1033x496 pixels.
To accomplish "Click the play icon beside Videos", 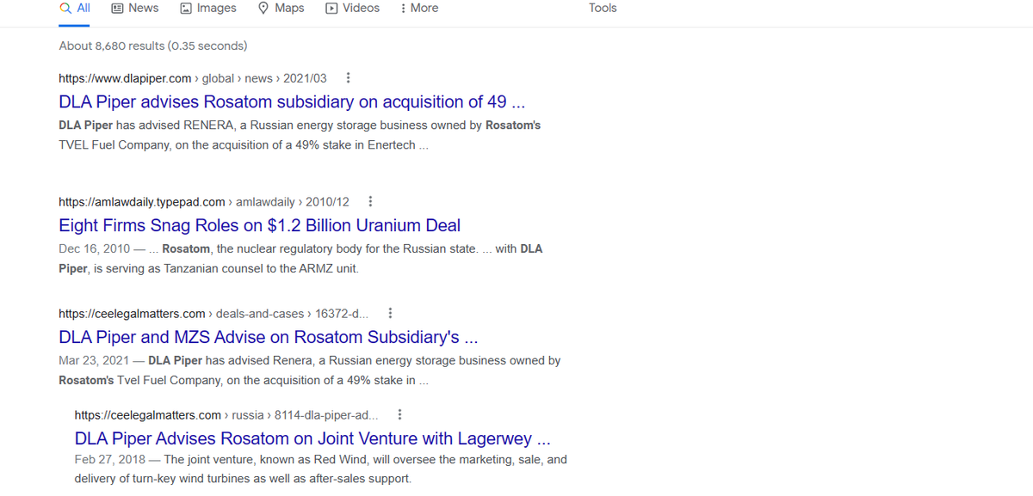I will click(x=331, y=8).
